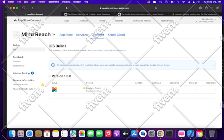
Task: Open the Safari menu in menu bar
Action: pyautogui.click(x=11, y=2)
